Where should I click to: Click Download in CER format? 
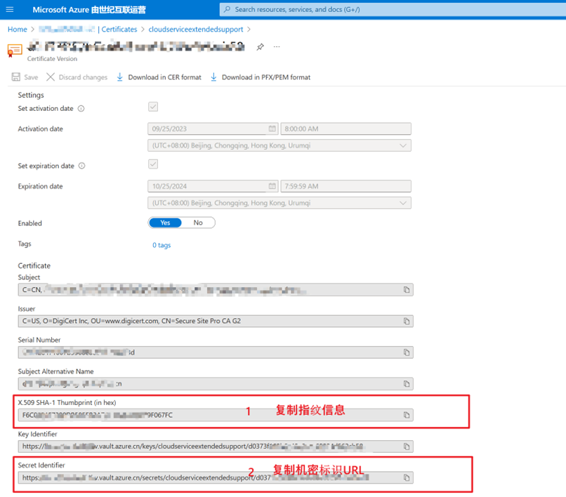click(159, 77)
